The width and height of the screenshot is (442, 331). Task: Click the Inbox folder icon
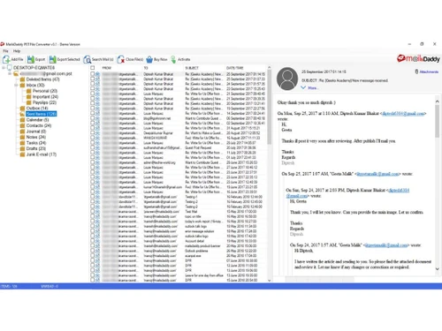(x=22, y=86)
